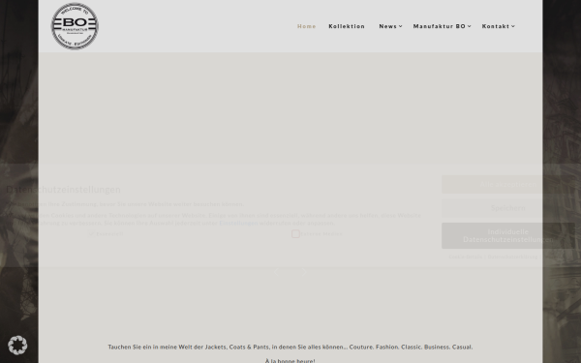581x363 pixels.
Task: Open the Kontakt menu item
Action: (x=496, y=26)
